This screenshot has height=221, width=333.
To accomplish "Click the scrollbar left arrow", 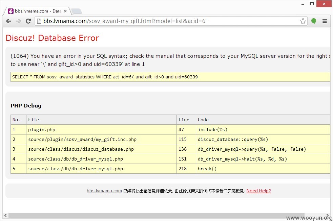I will click(x=5, y=215).
